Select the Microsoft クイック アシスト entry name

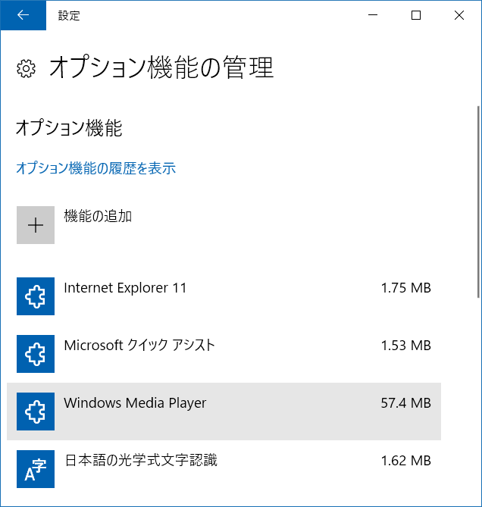point(139,346)
